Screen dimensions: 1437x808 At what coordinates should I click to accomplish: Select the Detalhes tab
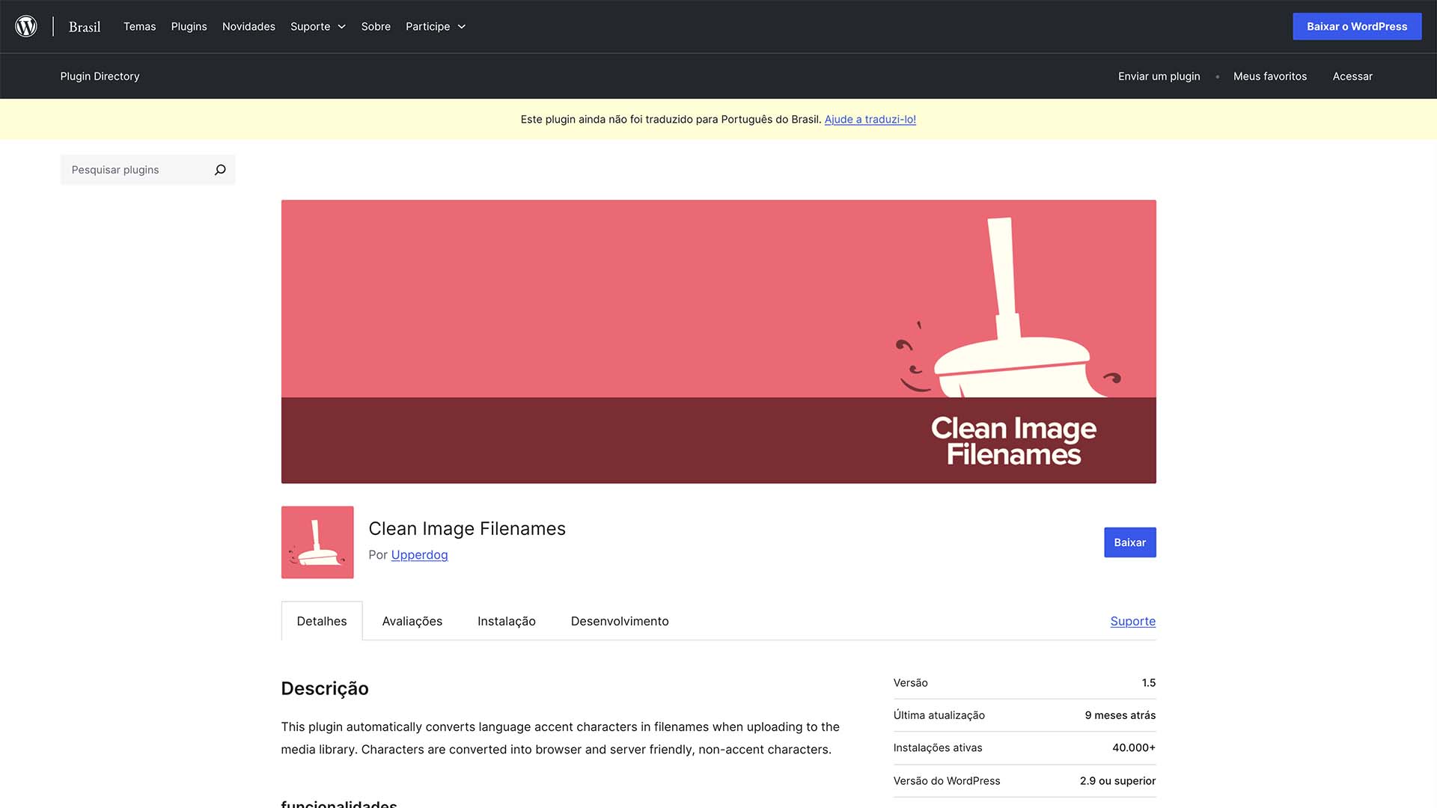coord(322,621)
